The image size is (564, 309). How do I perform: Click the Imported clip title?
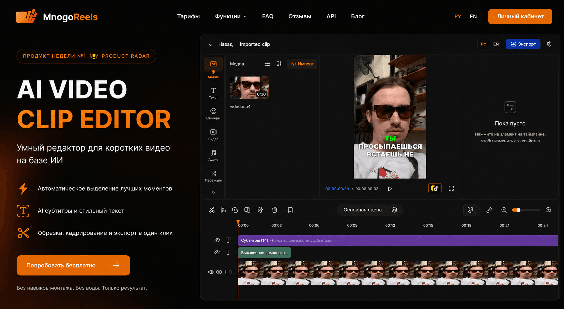[255, 44]
